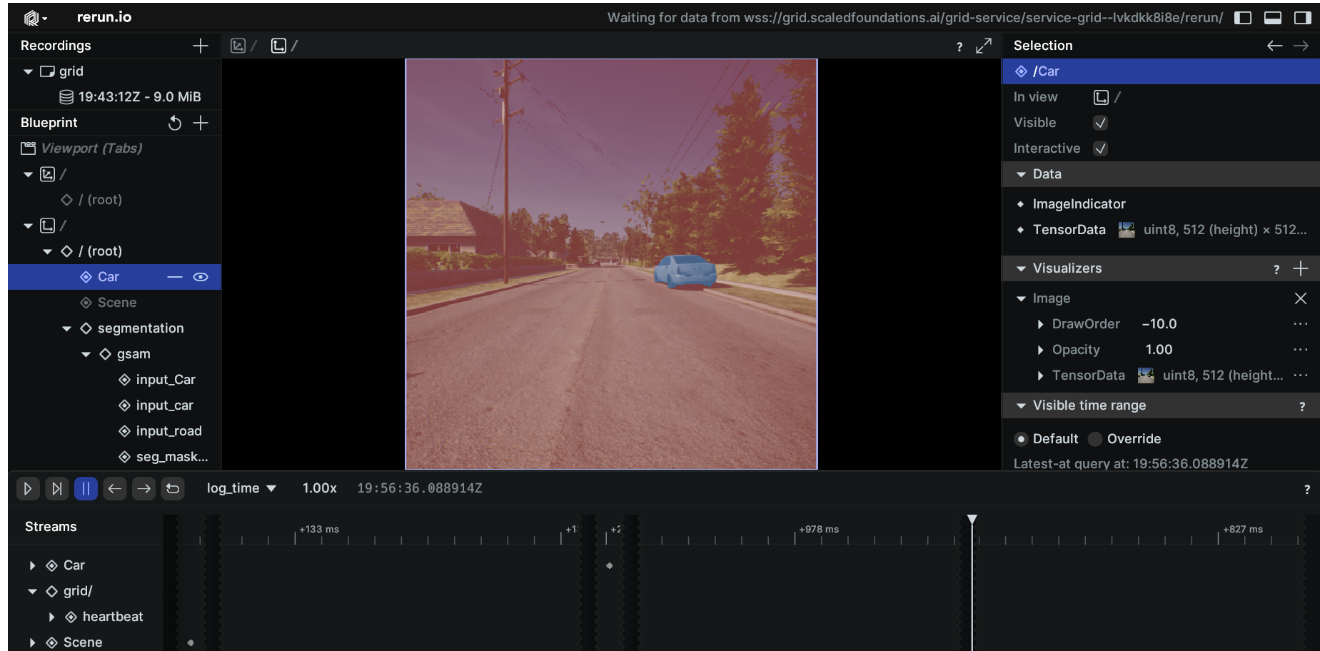
Task: Toggle visibility of Car entity
Action: click(x=201, y=277)
